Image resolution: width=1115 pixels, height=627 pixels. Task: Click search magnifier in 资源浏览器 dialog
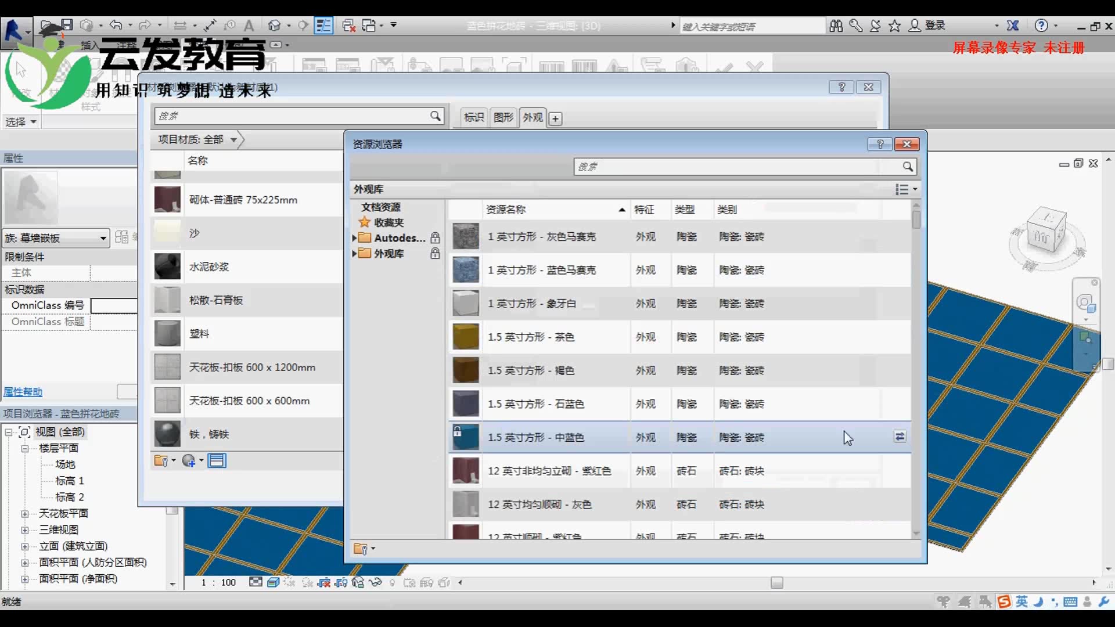coord(908,167)
